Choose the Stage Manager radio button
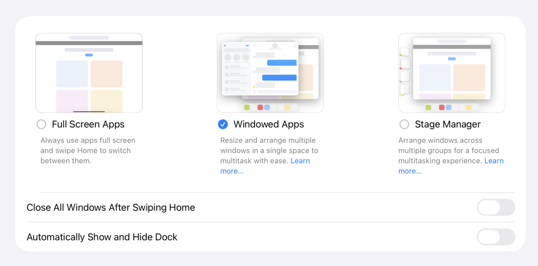This screenshot has height=266, width=538. [x=404, y=125]
